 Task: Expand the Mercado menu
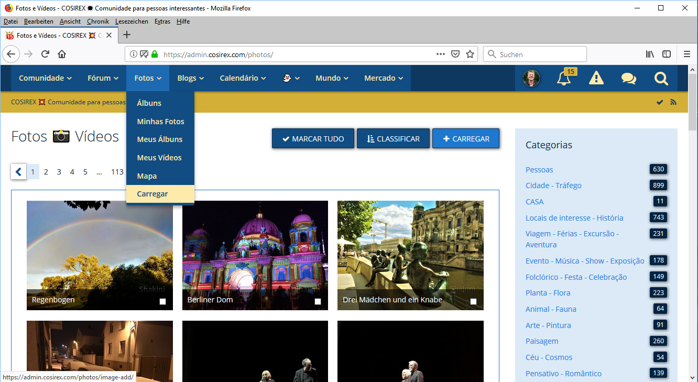click(x=384, y=78)
